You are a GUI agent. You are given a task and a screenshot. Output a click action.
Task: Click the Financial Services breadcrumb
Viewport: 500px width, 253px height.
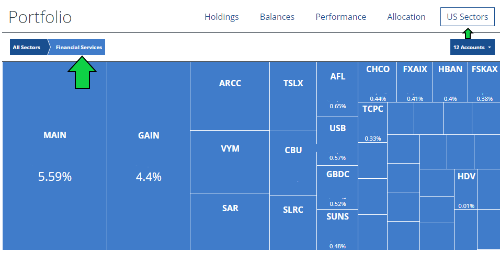pyautogui.click(x=78, y=47)
